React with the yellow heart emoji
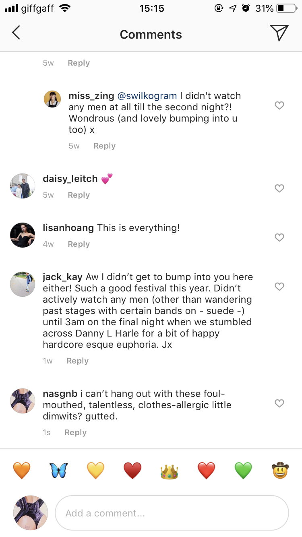The height and width of the screenshot is (537, 302). point(95,470)
